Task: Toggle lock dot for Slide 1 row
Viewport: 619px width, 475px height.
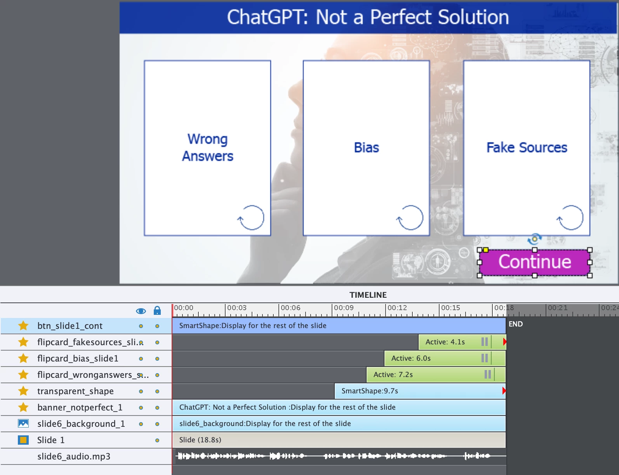Action: coord(157,440)
